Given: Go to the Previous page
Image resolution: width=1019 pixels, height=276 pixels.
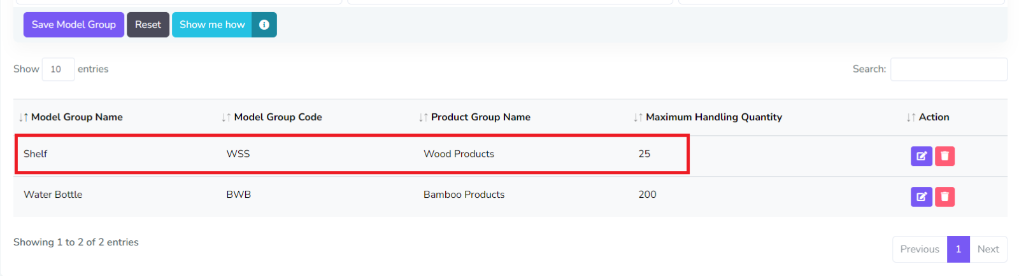Looking at the screenshot, I should 919,249.
